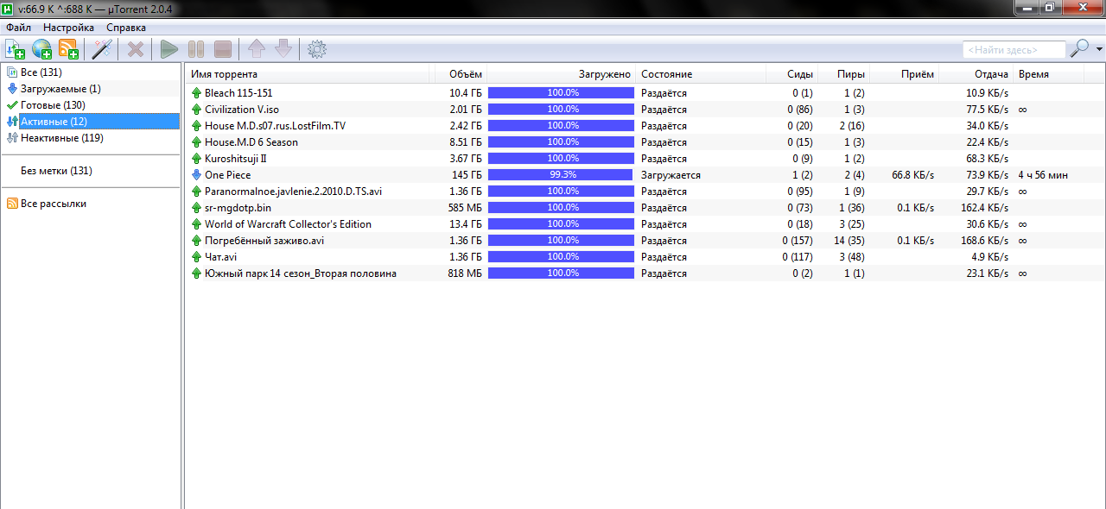Sort by Время column header
1106x509 pixels.
[x=1048, y=74]
